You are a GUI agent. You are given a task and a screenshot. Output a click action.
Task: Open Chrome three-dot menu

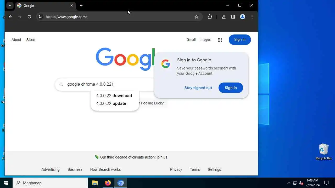point(252,17)
